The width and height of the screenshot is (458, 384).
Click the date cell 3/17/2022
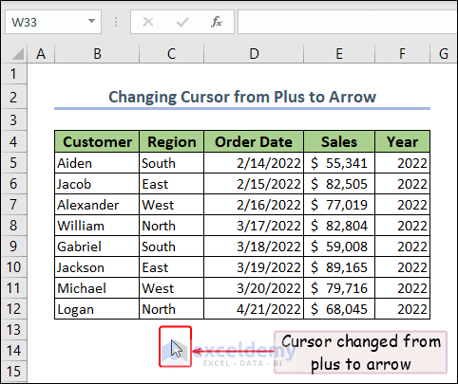point(254,226)
